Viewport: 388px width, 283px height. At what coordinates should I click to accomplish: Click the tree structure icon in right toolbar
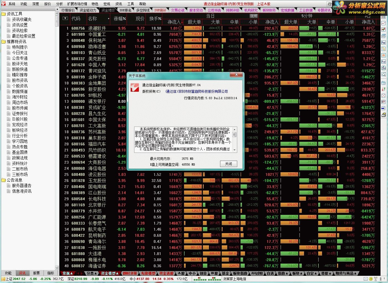pos(384,49)
